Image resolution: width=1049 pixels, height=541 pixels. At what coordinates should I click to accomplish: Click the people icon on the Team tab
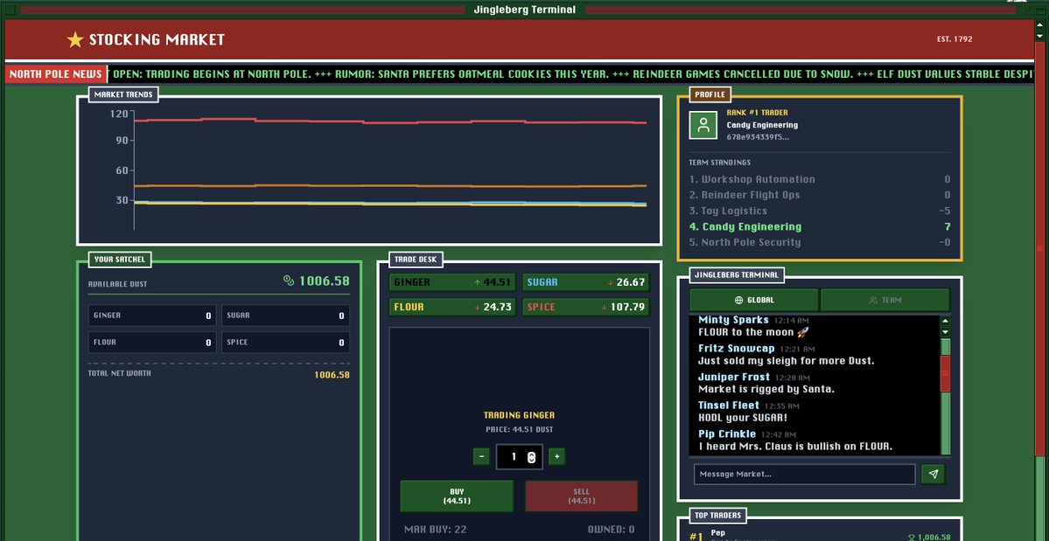coord(873,300)
